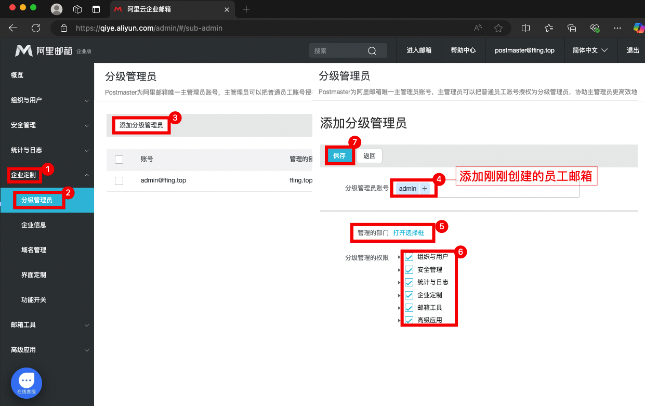Collapse the 企业定制 sidebar section

pos(86,175)
